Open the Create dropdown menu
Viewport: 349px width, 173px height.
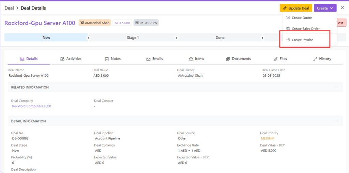325,8
